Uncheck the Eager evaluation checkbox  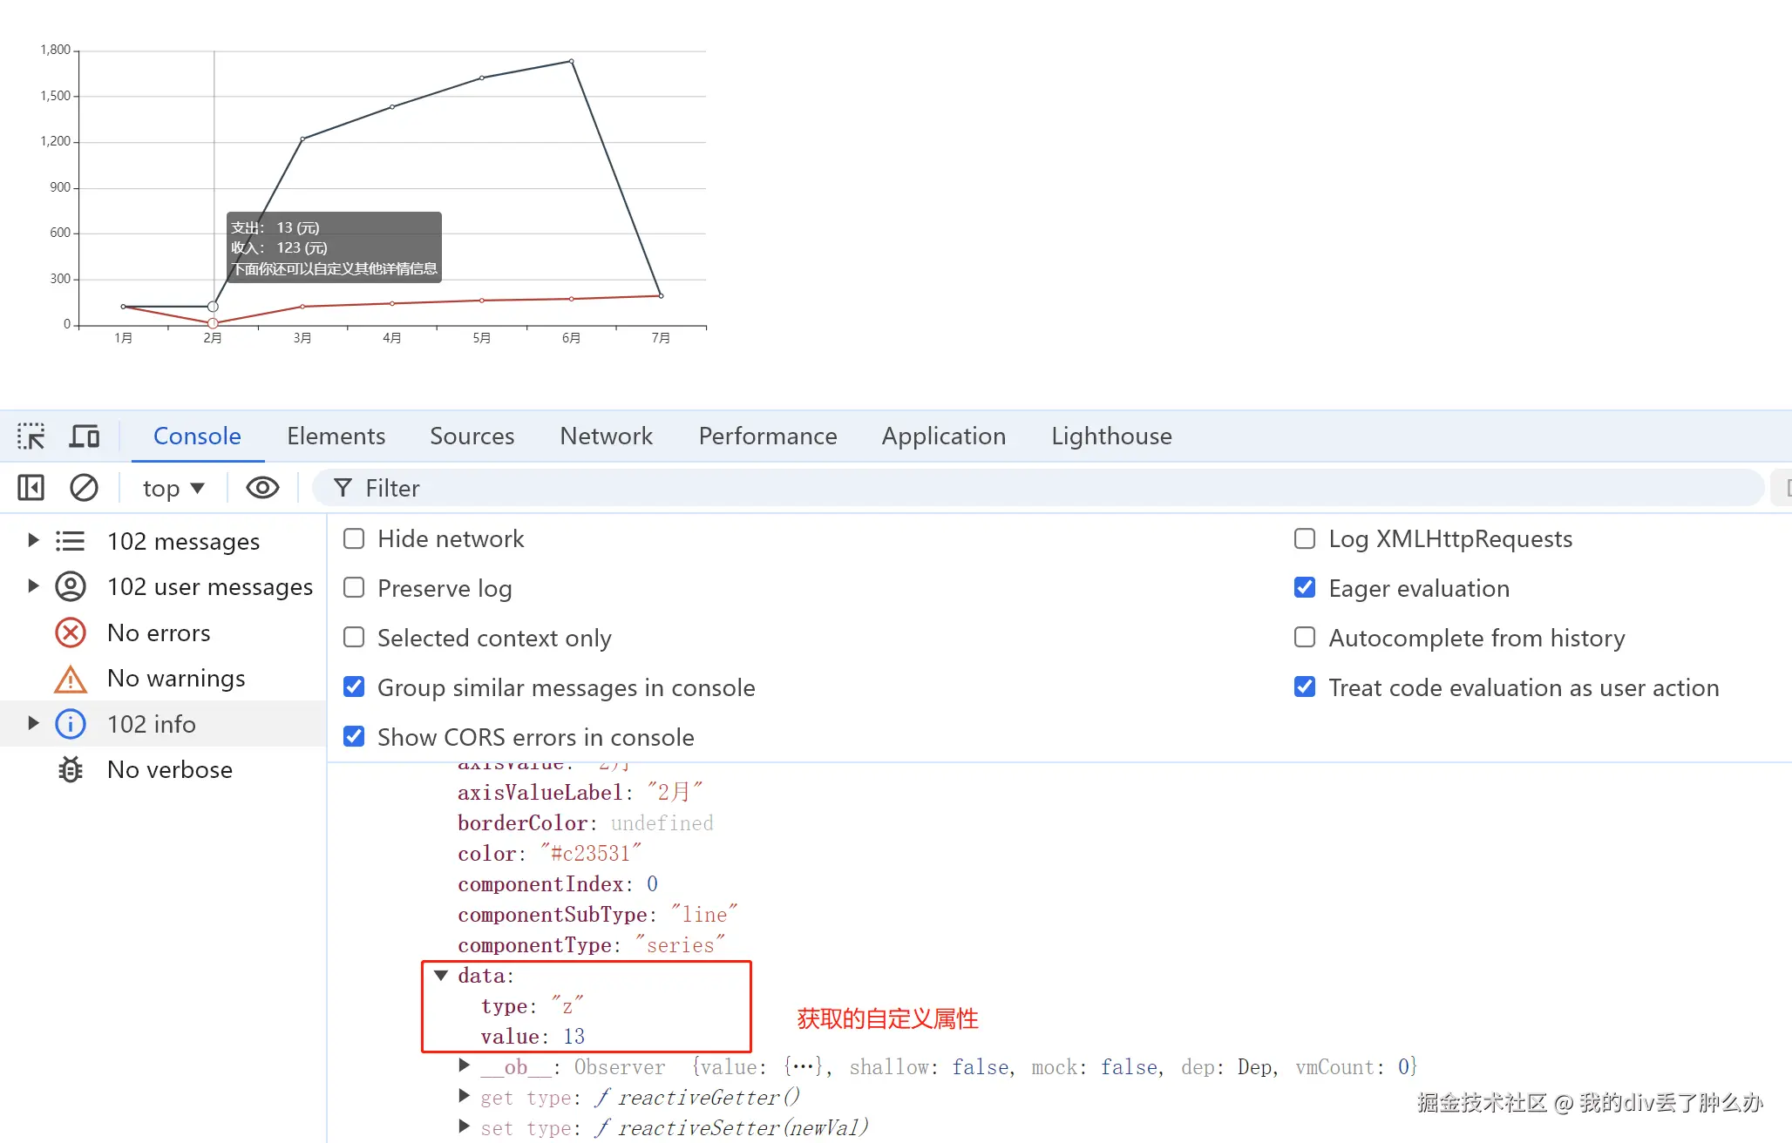(1305, 588)
